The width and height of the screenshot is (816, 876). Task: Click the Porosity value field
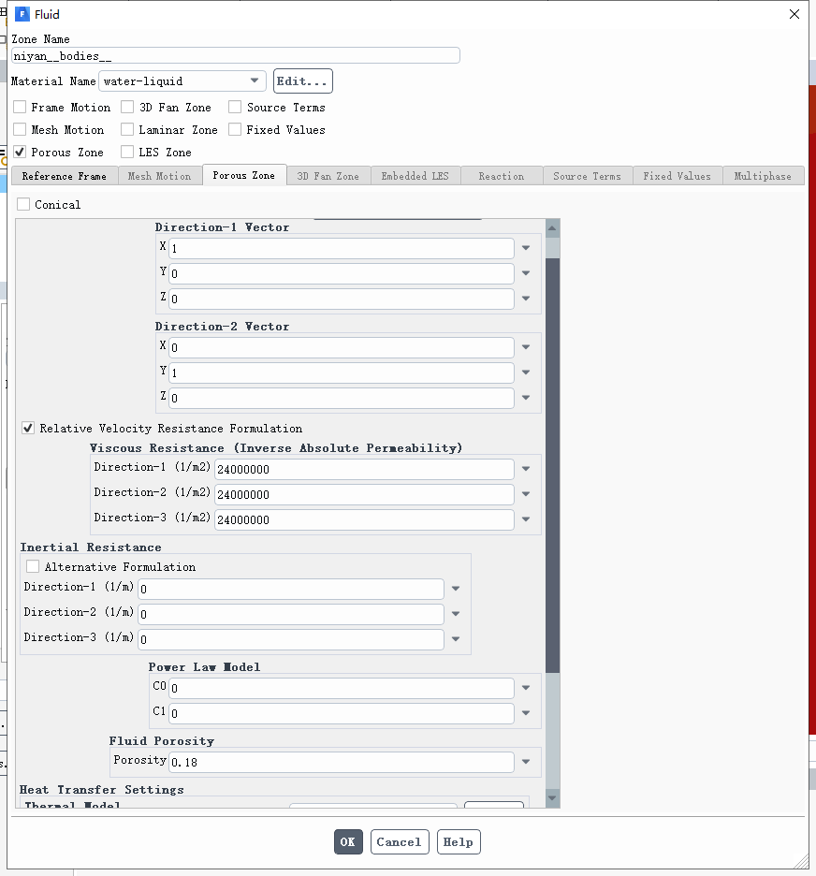click(x=342, y=762)
